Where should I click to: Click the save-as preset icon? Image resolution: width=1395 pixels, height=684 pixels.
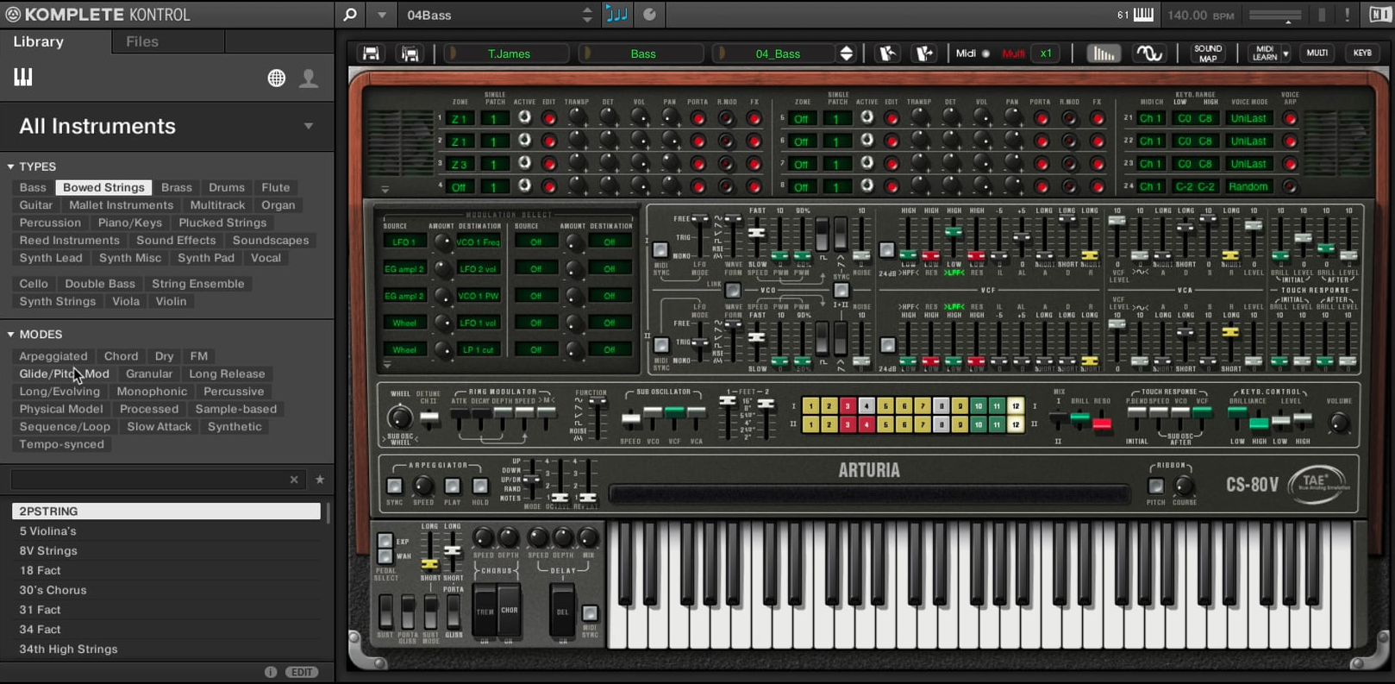(410, 53)
